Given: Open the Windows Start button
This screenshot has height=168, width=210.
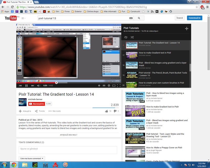Looking at the screenshot, I should 4,165.
